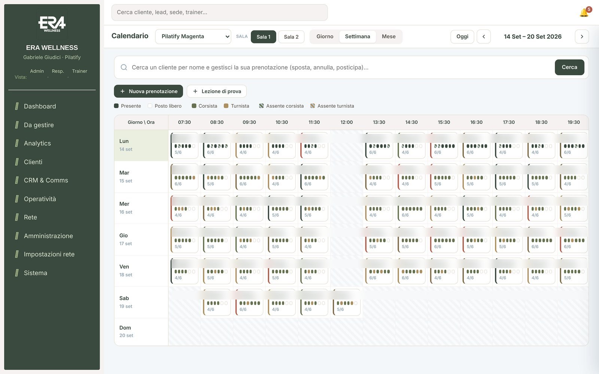Screen dimensions: 599x374
Task: Click the Corsista legend color swatch
Action: point(194,106)
